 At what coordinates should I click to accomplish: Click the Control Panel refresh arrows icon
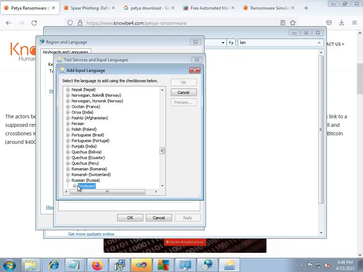click(231, 42)
